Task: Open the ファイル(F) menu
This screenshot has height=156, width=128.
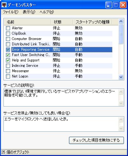Action: coord(10,12)
